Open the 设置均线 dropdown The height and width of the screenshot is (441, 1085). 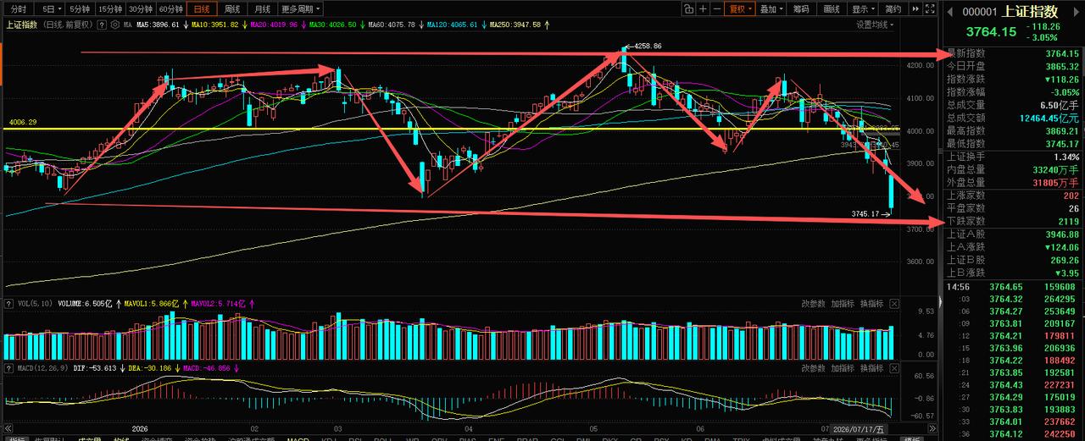click(x=875, y=25)
